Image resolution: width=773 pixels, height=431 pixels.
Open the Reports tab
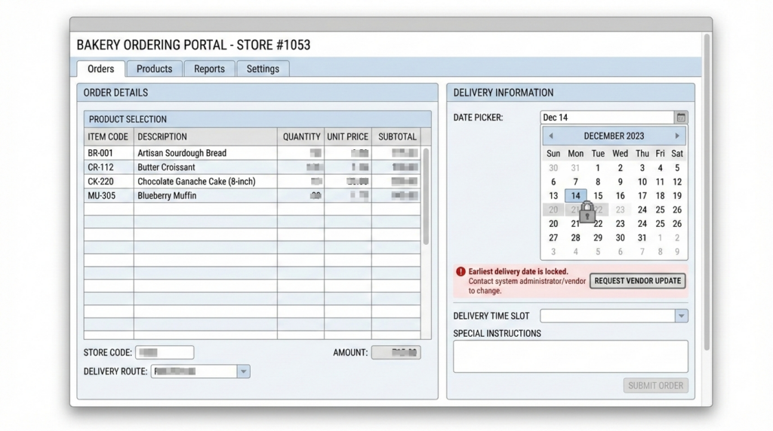209,69
